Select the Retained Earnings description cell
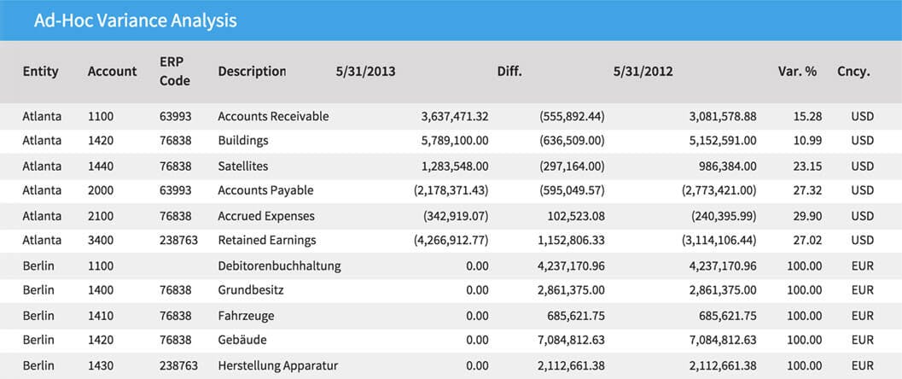Viewport: 902px width, 379px height. click(x=267, y=241)
